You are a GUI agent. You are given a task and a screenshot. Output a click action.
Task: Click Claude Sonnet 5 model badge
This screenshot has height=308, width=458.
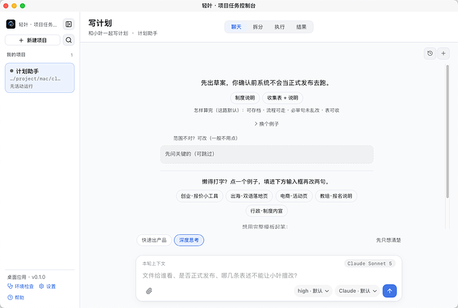click(x=370, y=264)
